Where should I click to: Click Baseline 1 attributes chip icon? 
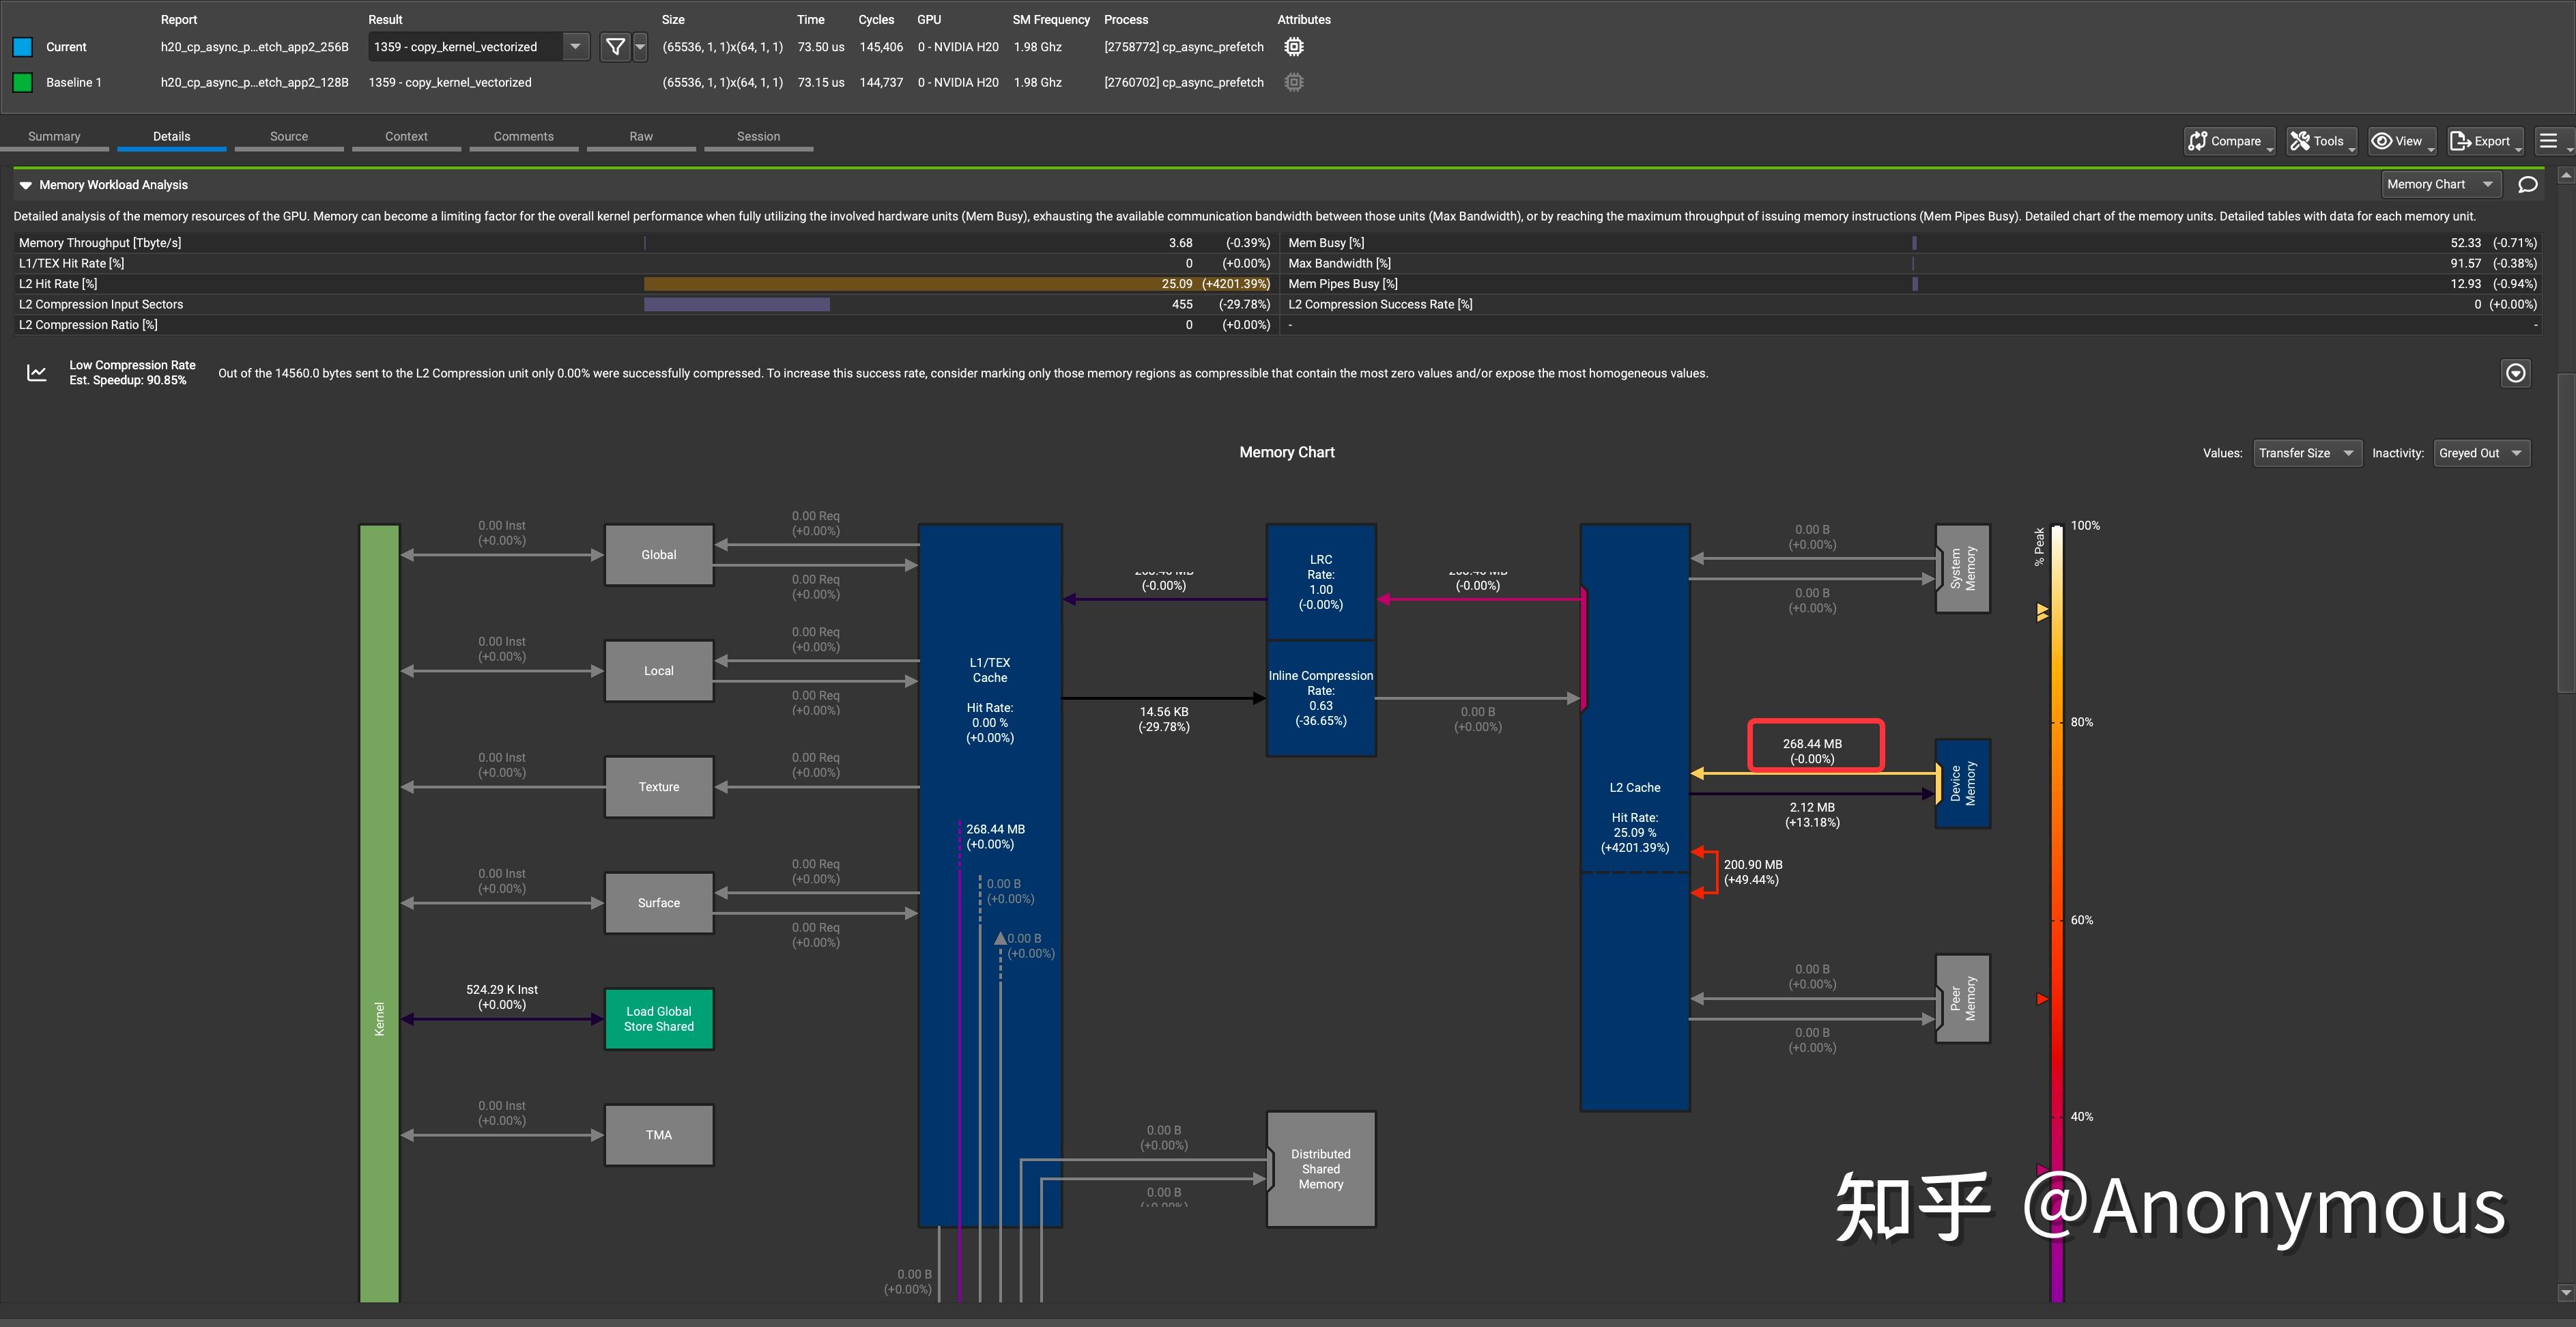point(1293,83)
